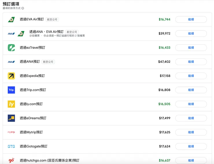The width and height of the screenshot is (214, 164).
Task: Click the green $16,433 price
Action: pos(165,47)
